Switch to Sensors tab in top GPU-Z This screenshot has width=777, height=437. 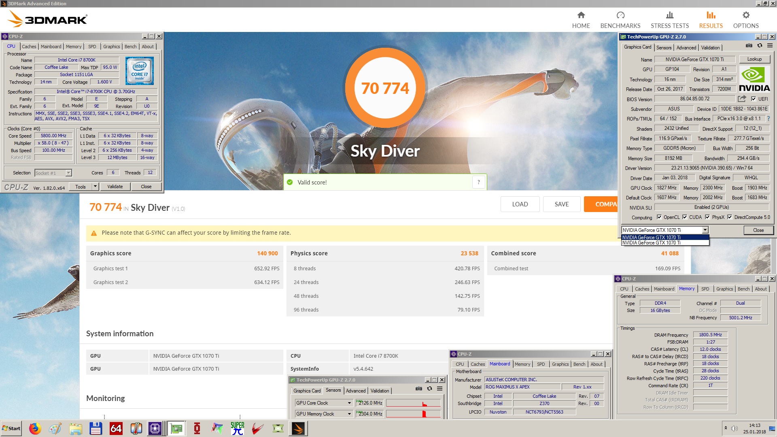pyautogui.click(x=664, y=48)
